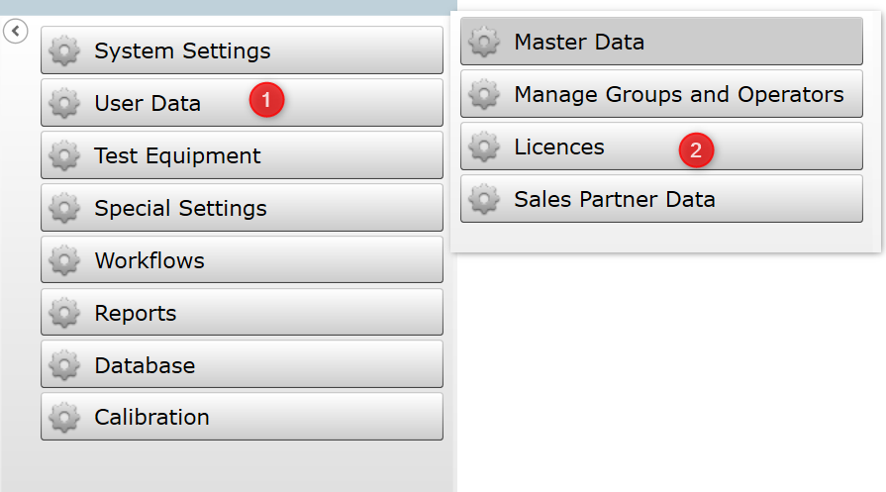Open Sales Partner Data
The height and width of the screenshot is (492, 886).
pyautogui.click(x=661, y=199)
